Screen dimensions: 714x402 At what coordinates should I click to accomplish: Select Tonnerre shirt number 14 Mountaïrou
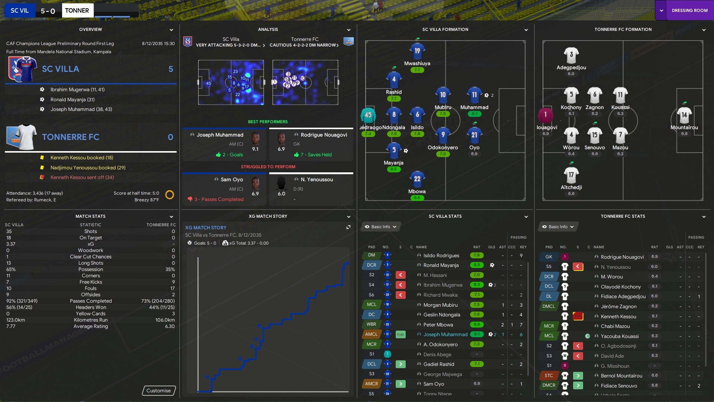pyautogui.click(x=684, y=115)
